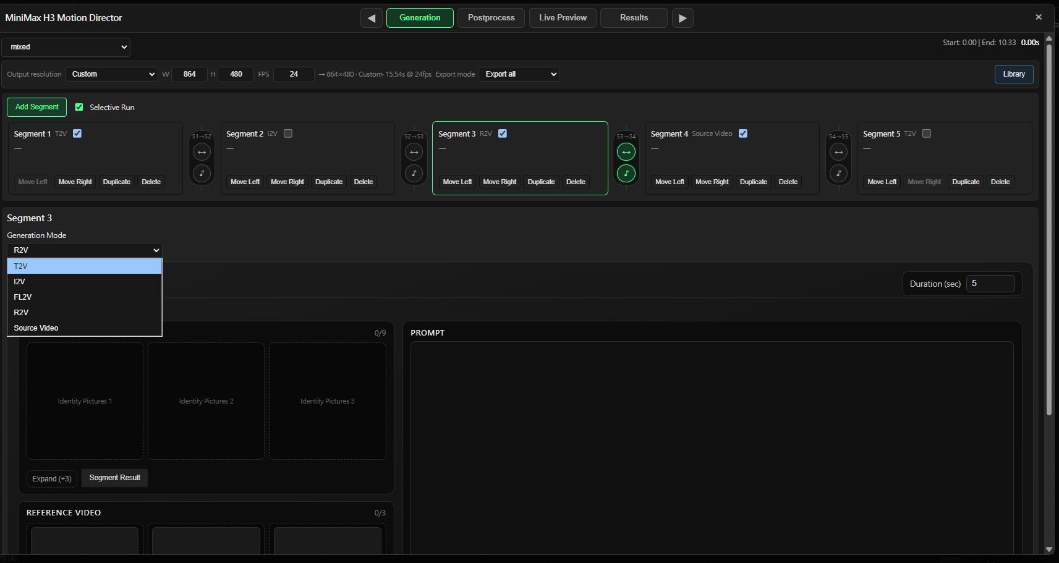Click inside the PROMPT text area

coord(712,448)
